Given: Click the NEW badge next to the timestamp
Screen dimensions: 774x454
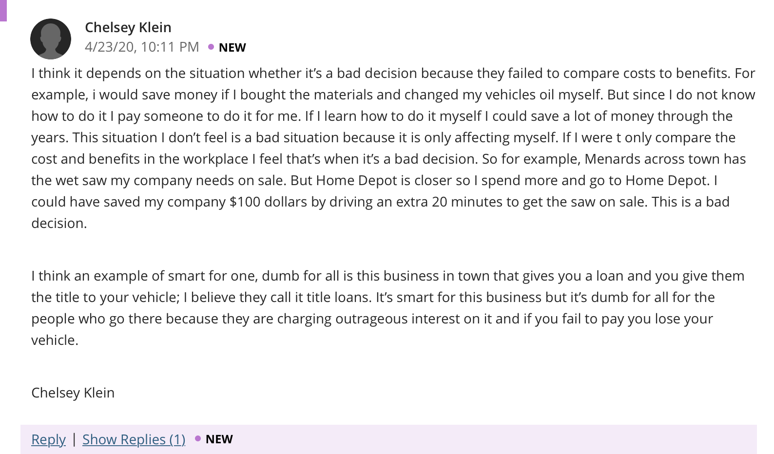Looking at the screenshot, I should 232,47.
